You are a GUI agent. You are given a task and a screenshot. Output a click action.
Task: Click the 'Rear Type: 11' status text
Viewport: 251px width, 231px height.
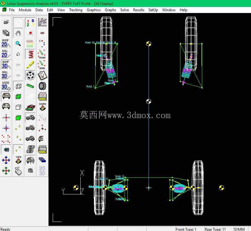[x=215, y=229]
